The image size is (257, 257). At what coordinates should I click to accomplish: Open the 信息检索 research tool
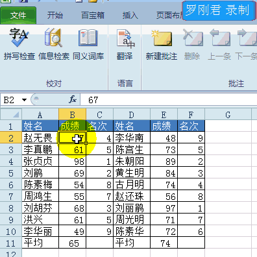coord(54,44)
